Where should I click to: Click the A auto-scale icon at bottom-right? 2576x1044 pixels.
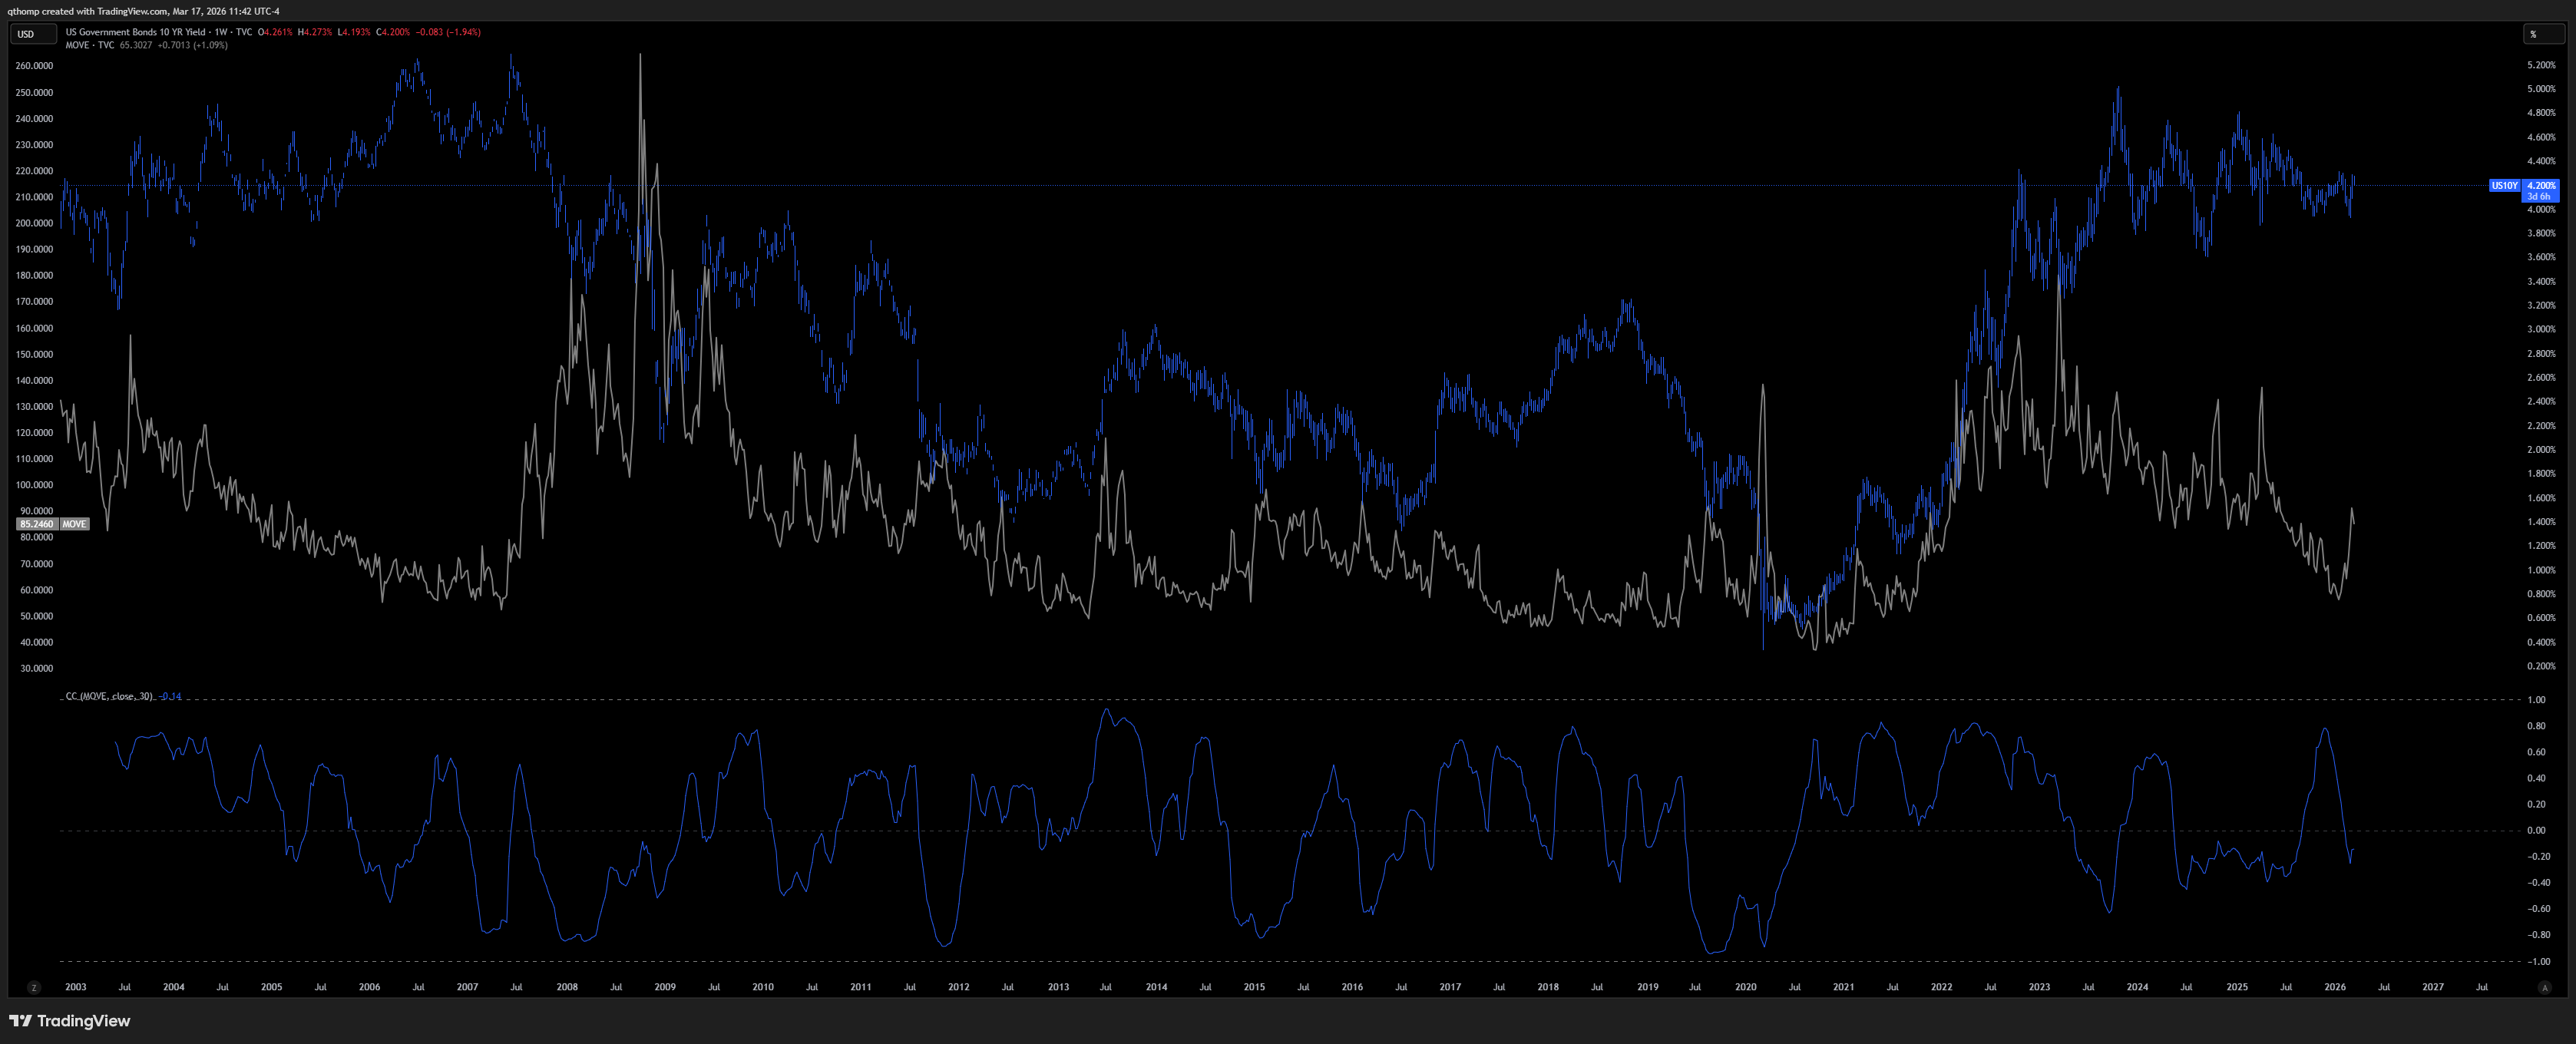click(2545, 987)
